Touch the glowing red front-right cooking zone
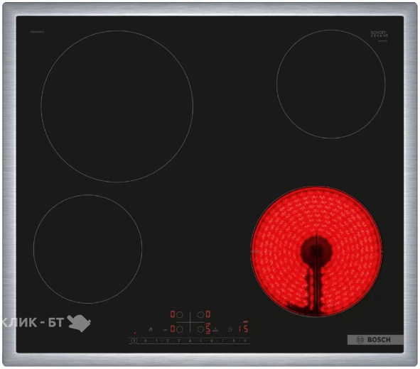The height and width of the screenshot is (369, 420). [x=316, y=252]
